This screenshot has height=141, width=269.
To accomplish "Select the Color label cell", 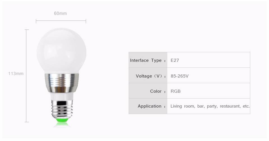I will [148, 91].
